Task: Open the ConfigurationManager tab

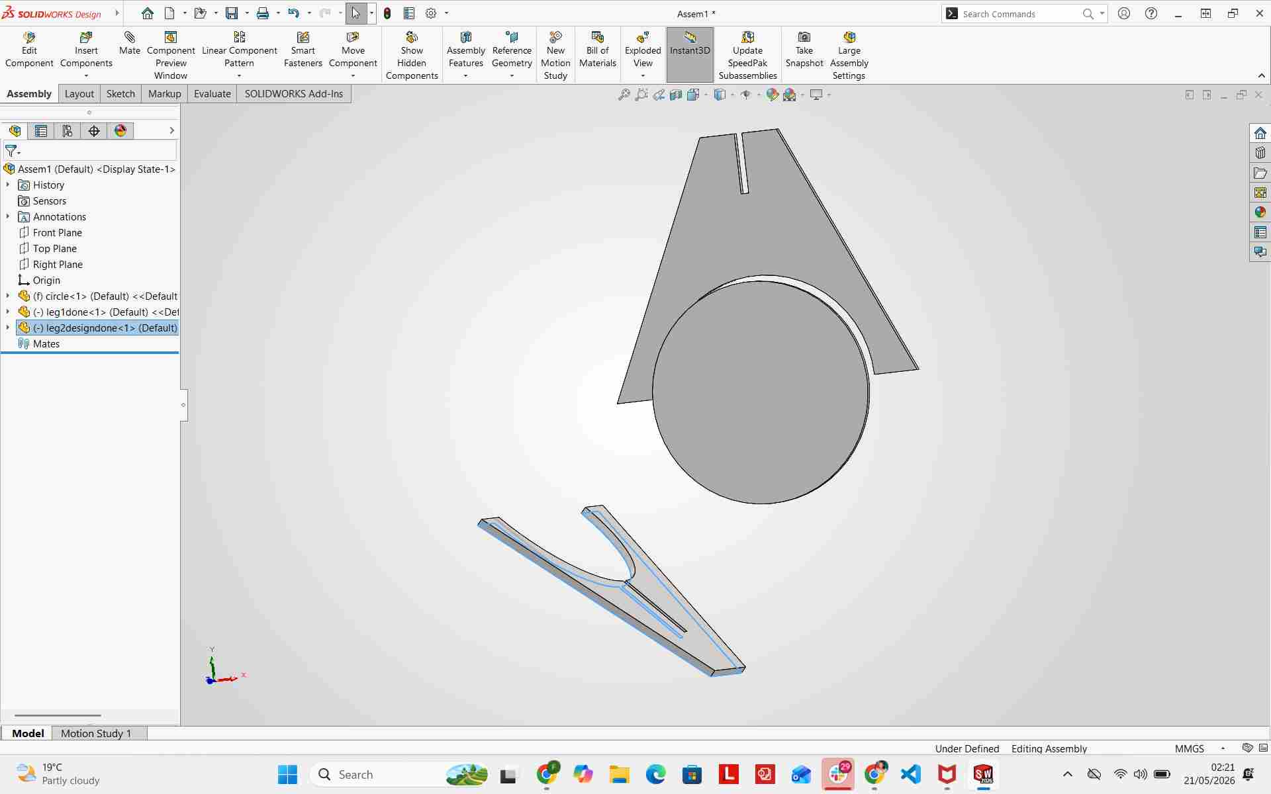Action: pos(68,131)
